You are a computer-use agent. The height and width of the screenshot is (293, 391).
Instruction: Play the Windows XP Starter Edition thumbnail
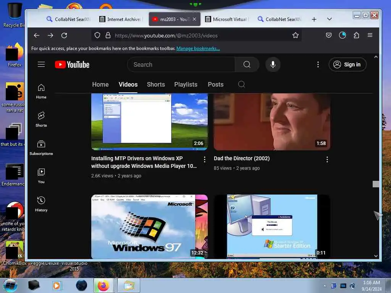tap(272, 227)
